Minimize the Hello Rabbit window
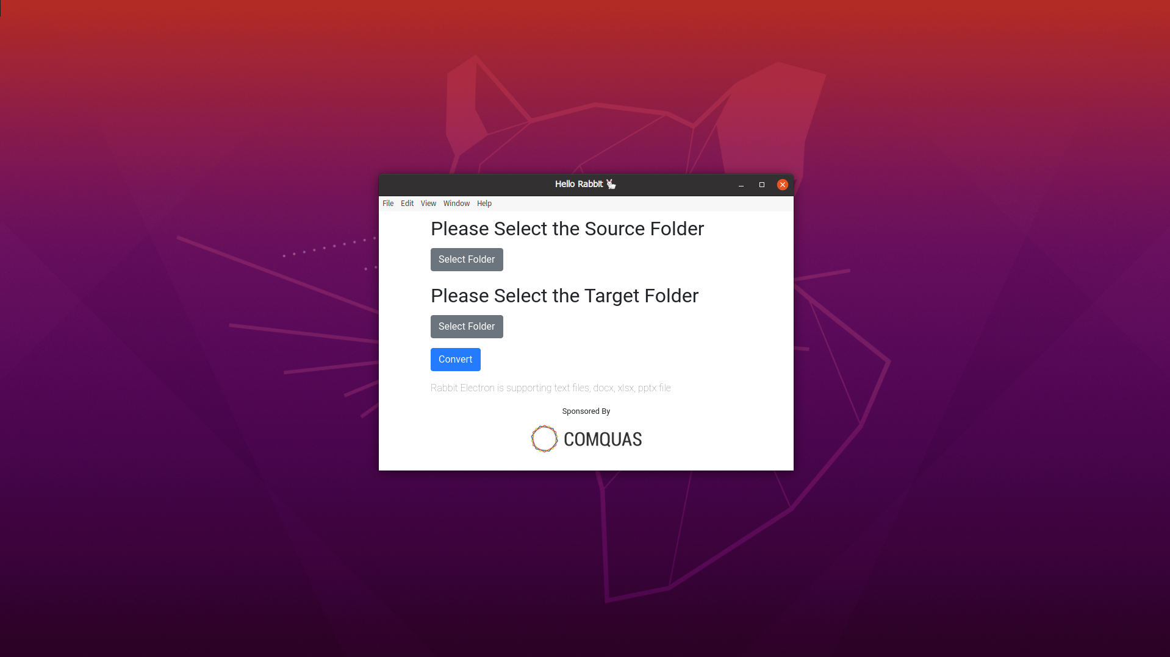The image size is (1170, 657). [741, 185]
